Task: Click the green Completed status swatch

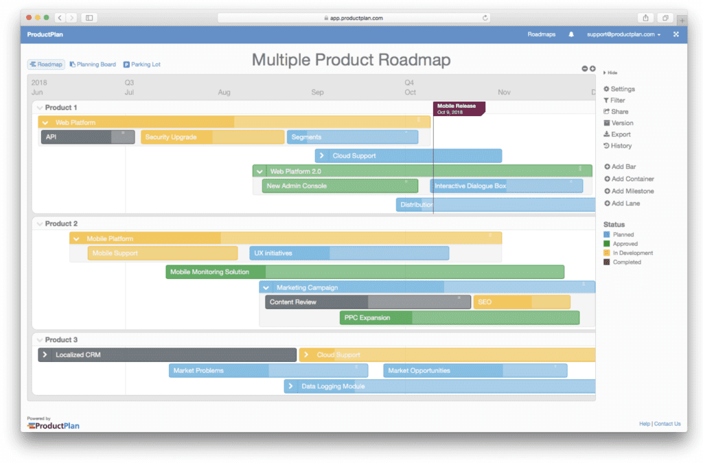Action: tap(608, 262)
